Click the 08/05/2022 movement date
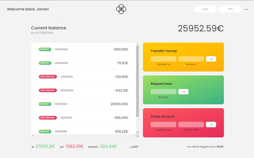Screen dimensions: 254x158 pos(67,90)
